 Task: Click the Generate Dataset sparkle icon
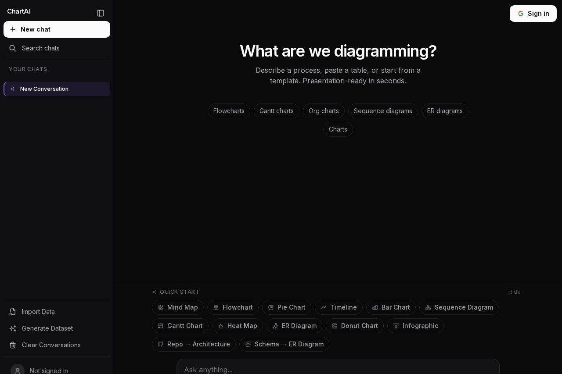pos(13,328)
